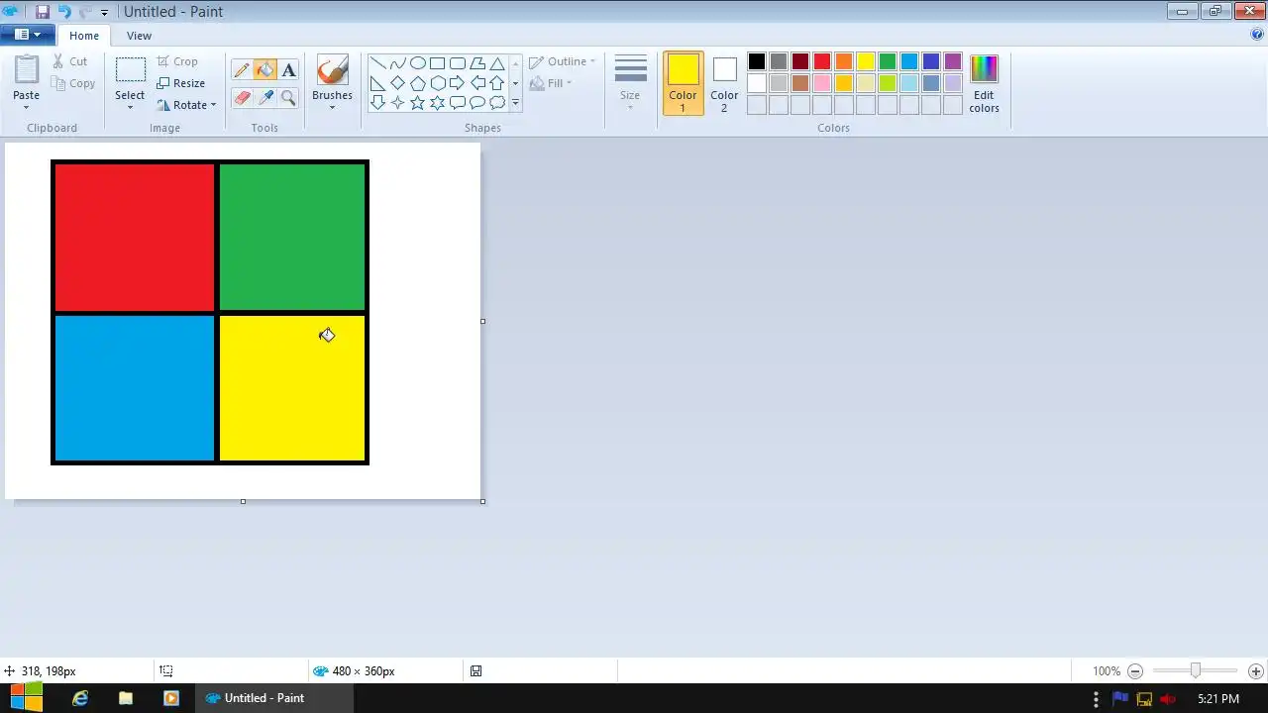Choose the Heart-adjacent oval callout shape

click(x=477, y=102)
